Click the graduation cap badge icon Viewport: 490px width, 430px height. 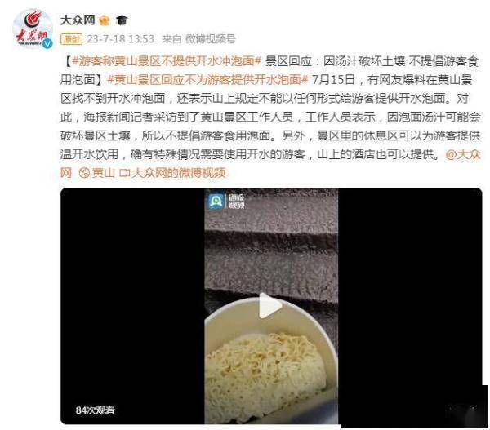pos(122,20)
